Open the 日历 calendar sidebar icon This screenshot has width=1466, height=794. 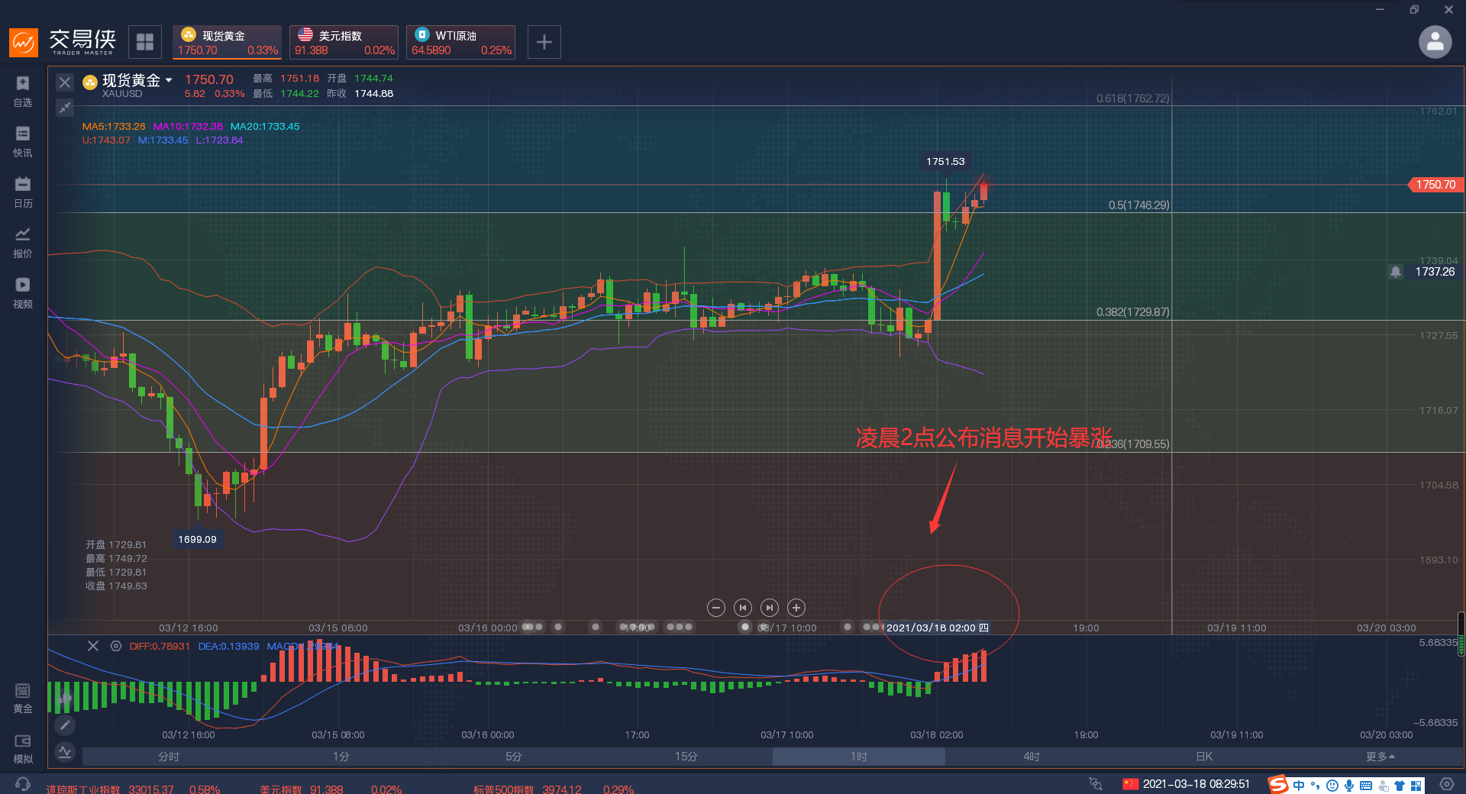coord(23,192)
